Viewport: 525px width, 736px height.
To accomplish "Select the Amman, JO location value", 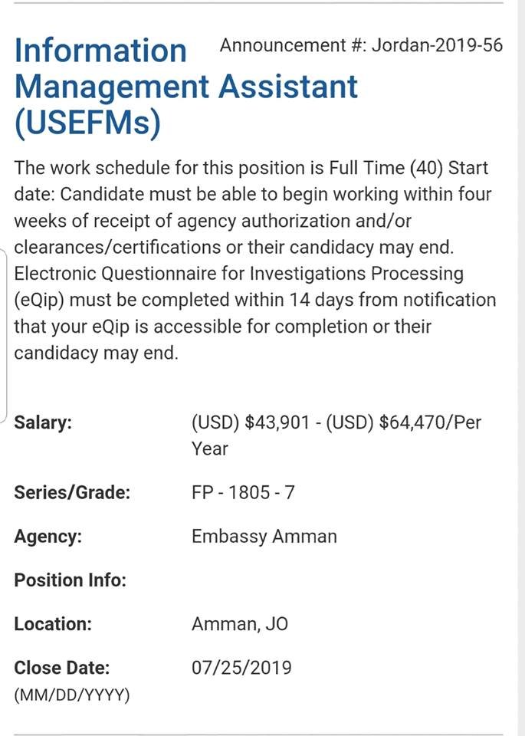I will click(240, 623).
